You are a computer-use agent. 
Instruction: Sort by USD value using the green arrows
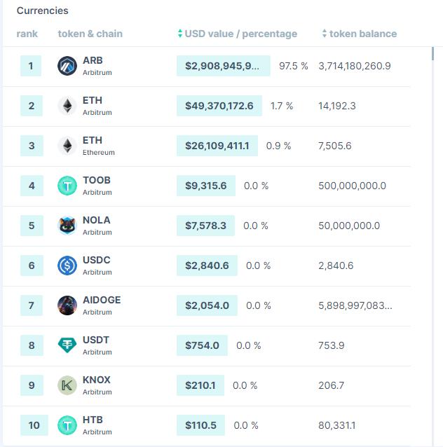[180, 34]
